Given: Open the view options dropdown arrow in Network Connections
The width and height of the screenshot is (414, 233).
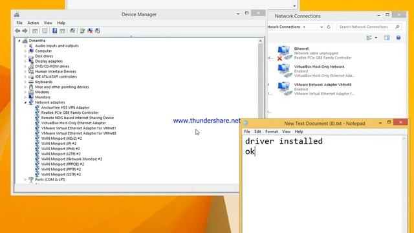Looking at the screenshot, I should pyautogui.click(x=376, y=38).
